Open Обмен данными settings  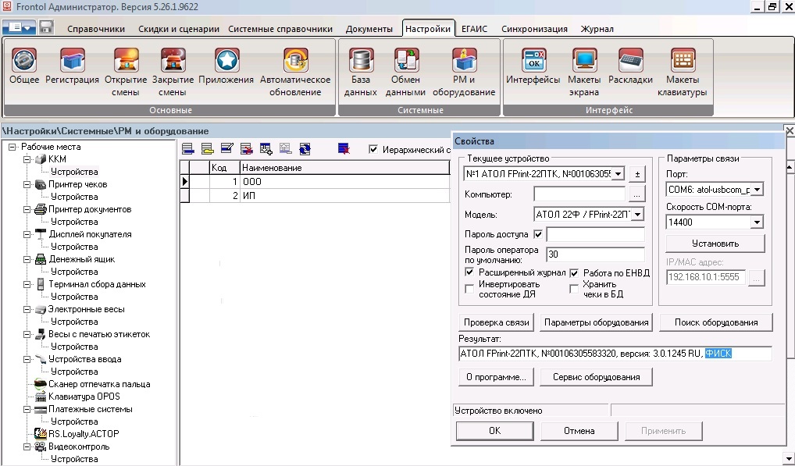tap(405, 72)
